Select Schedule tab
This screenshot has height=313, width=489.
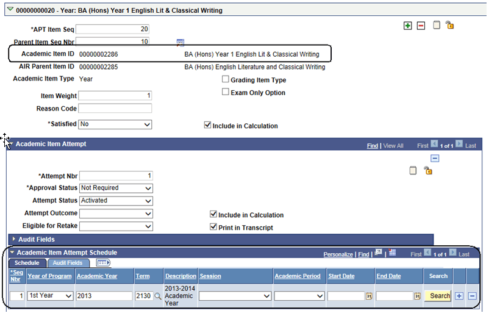(27, 263)
